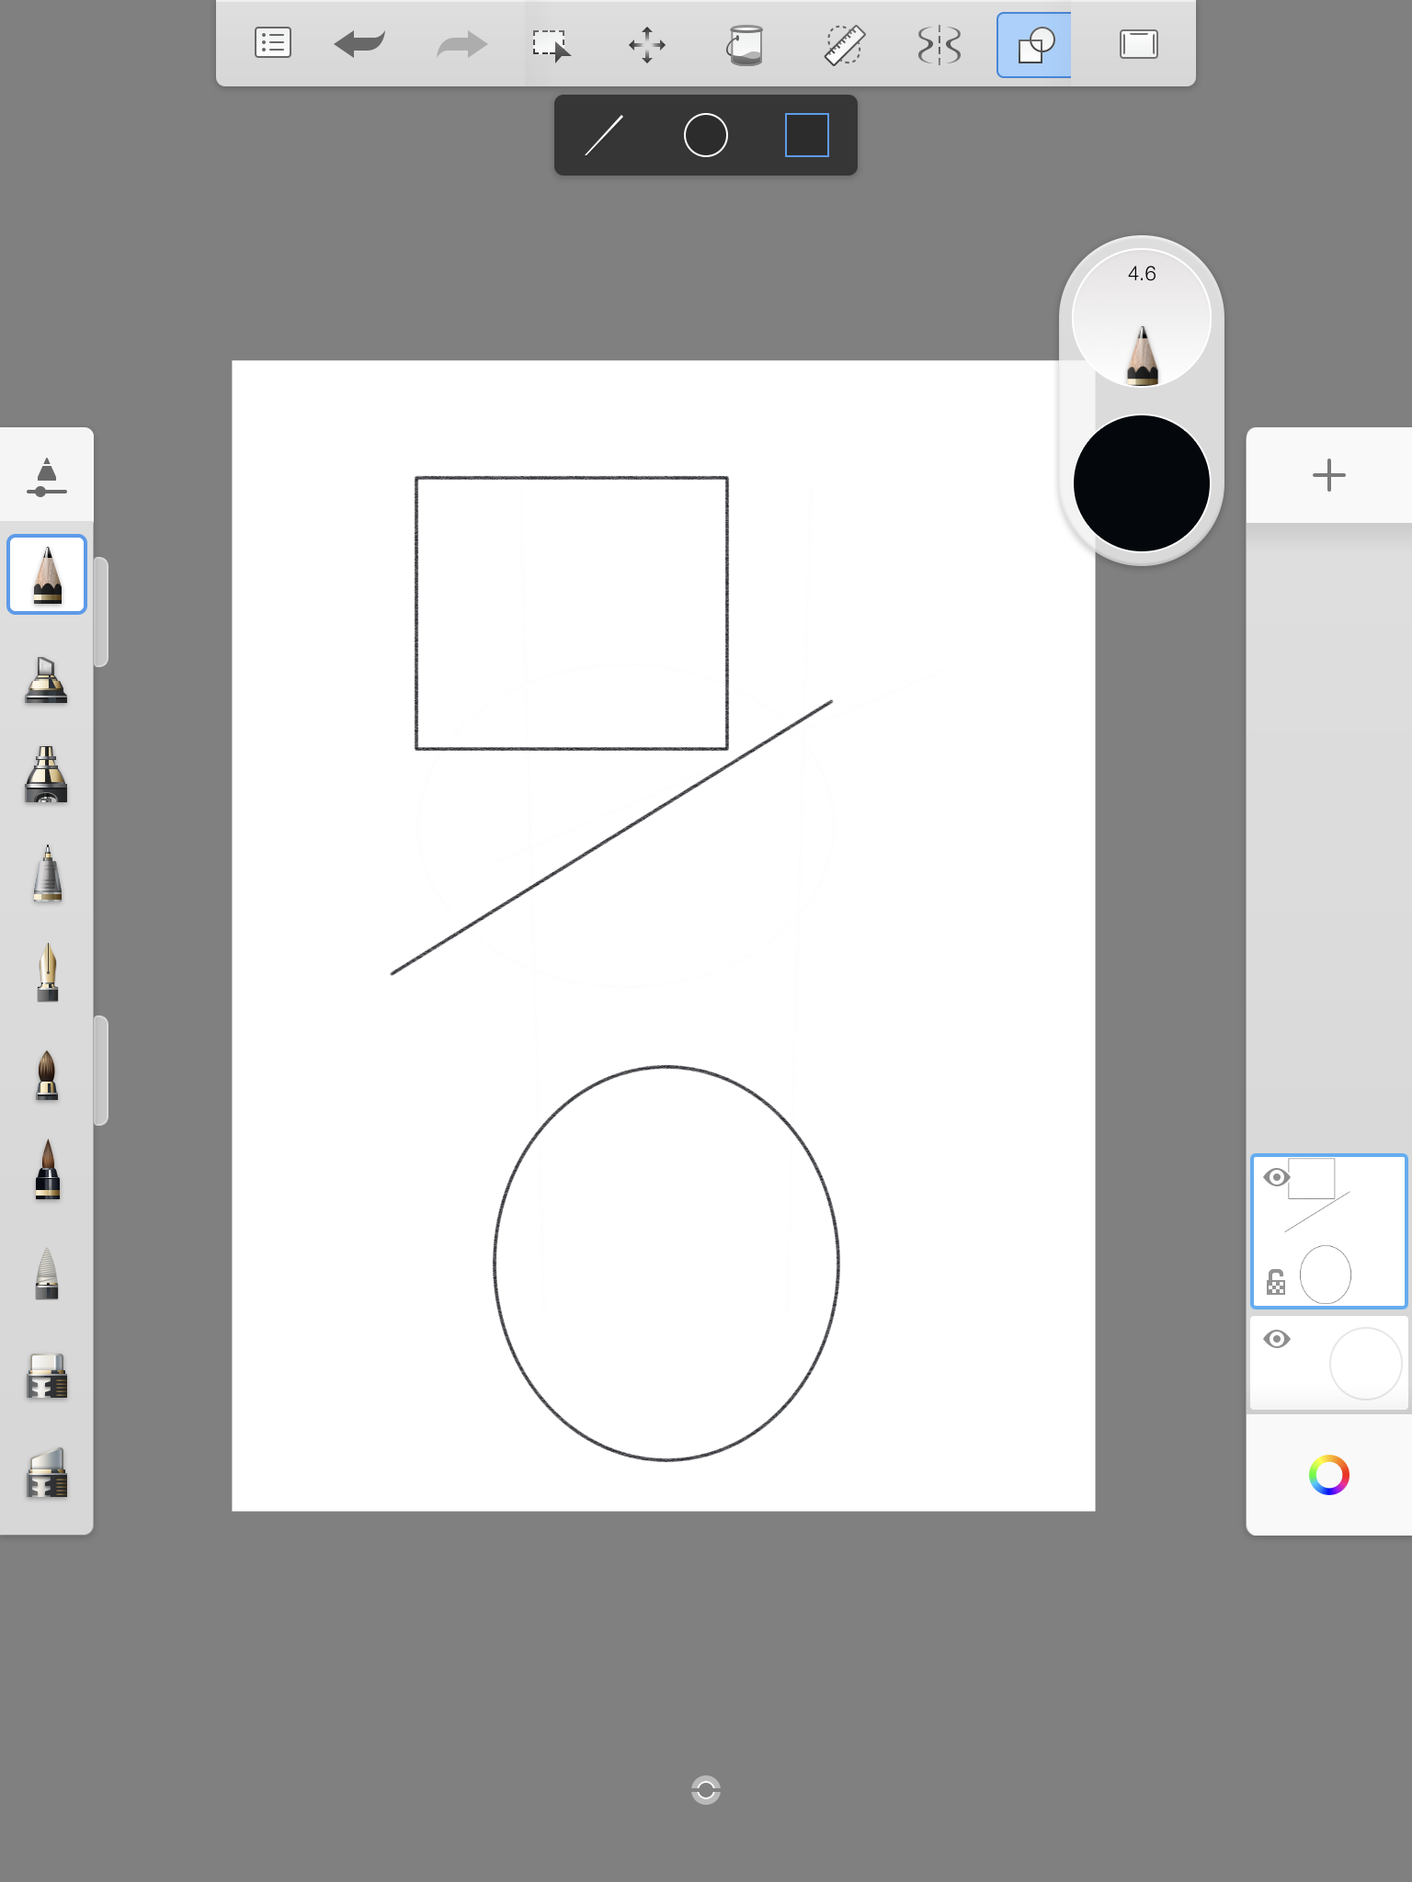Image resolution: width=1412 pixels, height=1882 pixels.
Task: Select the pencil brush
Action: pyautogui.click(x=47, y=574)
